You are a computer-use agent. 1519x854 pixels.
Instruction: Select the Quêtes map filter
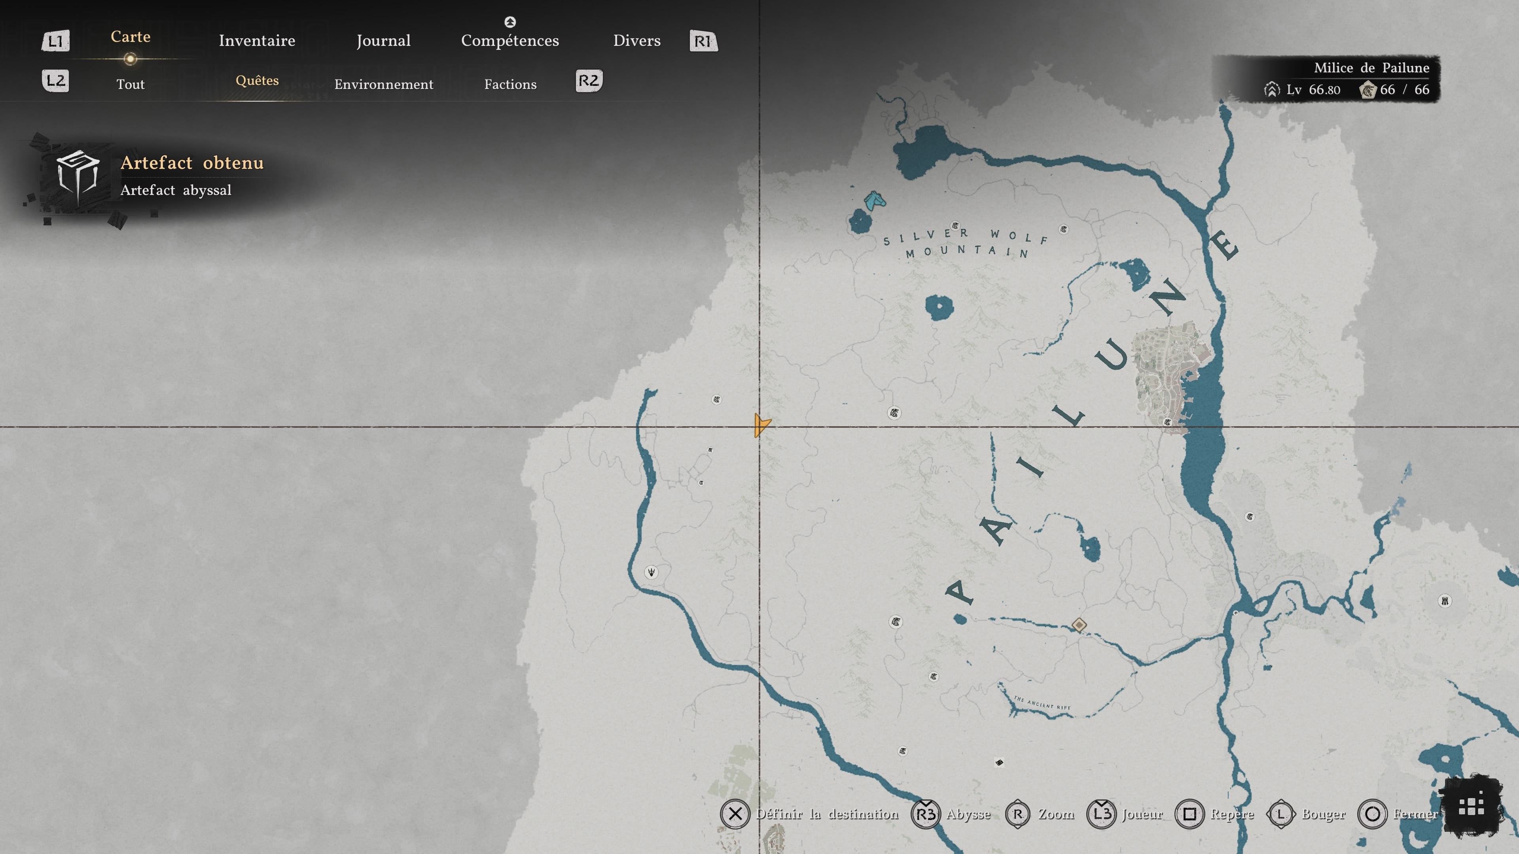pos(257,81)
